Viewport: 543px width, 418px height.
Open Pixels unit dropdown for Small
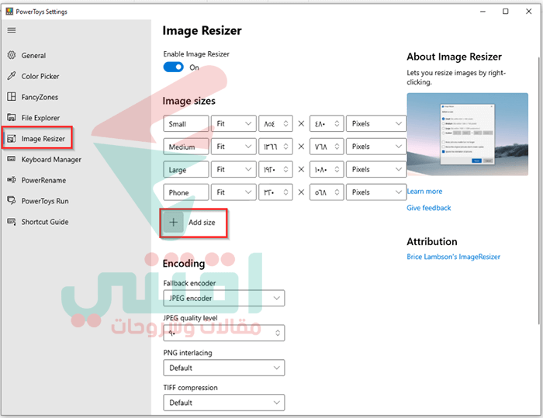tap(376, 123)
